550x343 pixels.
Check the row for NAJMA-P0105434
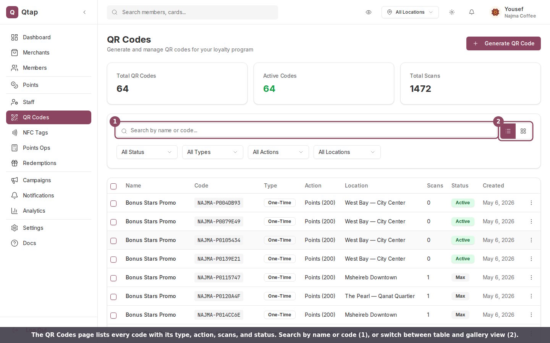pyautogui.click(x=113, y=240)
